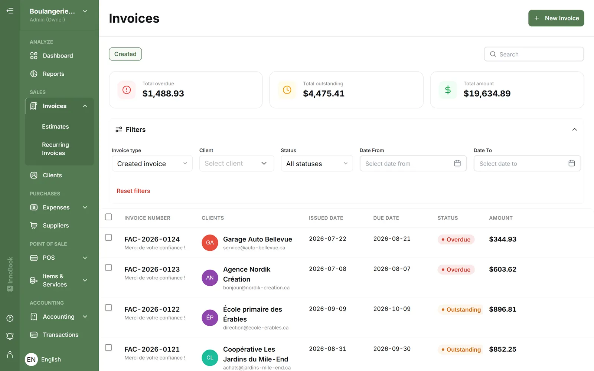Click the Suppliers cart icon
The height and width of the screenshot is (371, 594).
[34, 226]
